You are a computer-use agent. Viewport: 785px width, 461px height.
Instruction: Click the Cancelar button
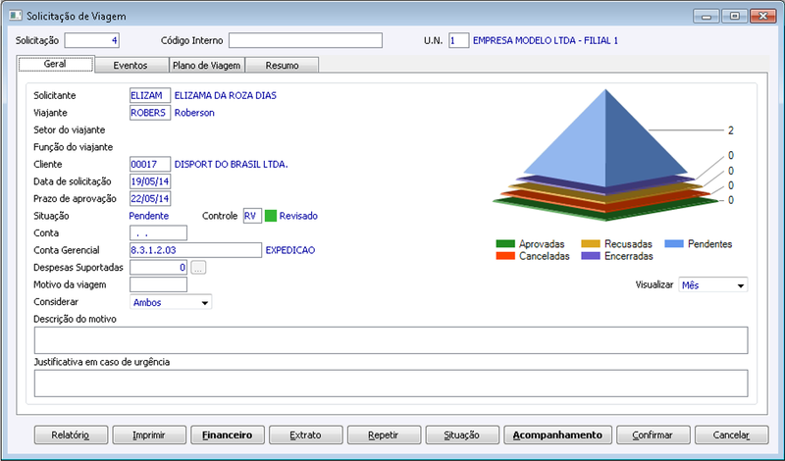(731, 435)
